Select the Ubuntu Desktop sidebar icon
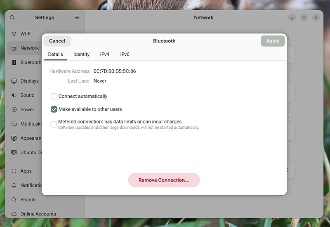The image size is (330, 227). [x=14, y=152]
